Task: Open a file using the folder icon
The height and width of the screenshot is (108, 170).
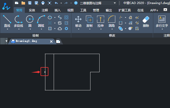Action: [23, 3]
